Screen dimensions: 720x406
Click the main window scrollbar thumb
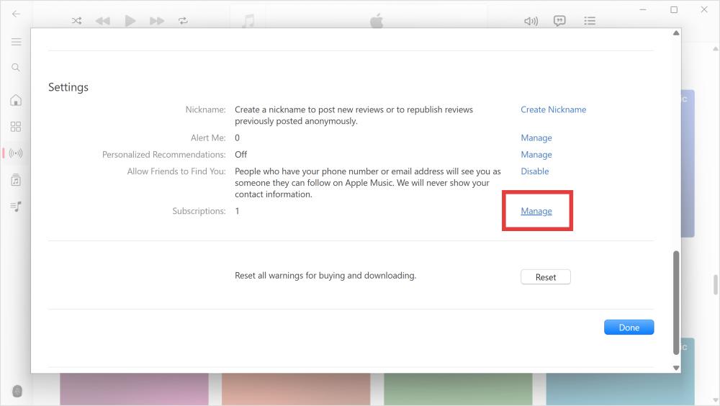coord(716,285)
